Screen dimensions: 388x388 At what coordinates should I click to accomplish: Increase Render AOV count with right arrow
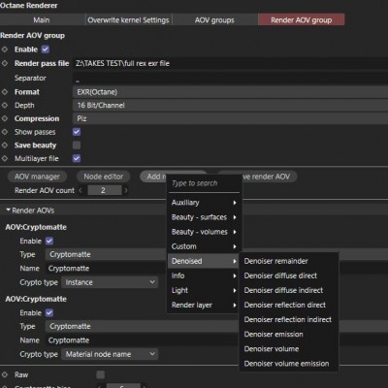[126, 190]
